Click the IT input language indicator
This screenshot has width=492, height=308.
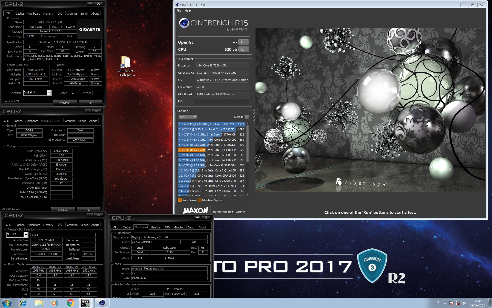(x=438, y=302)
